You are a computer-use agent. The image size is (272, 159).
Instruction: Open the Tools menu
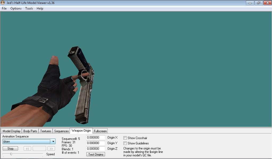pos(29,8)
